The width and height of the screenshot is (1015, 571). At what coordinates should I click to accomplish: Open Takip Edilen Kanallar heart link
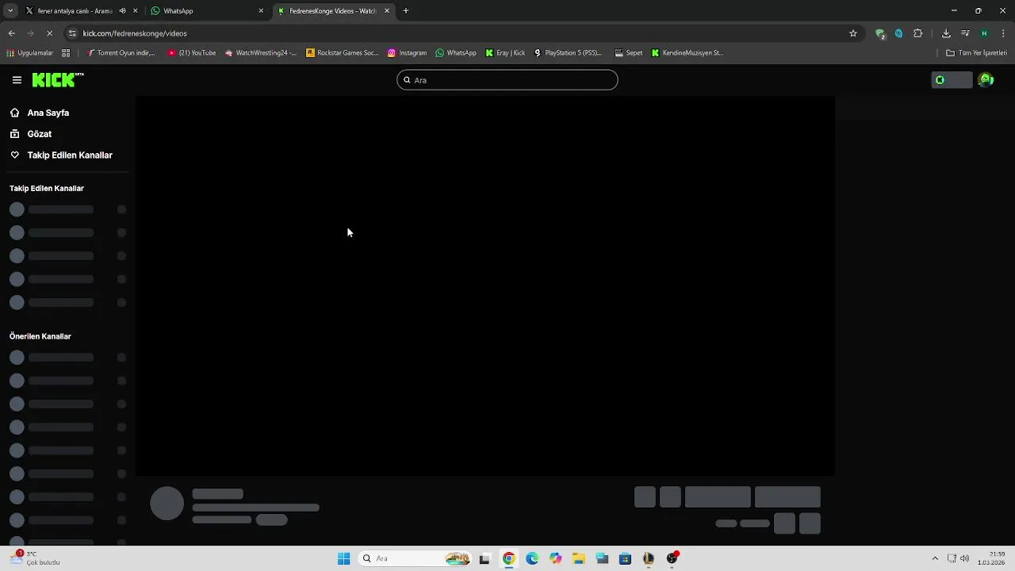pos(70,155)
